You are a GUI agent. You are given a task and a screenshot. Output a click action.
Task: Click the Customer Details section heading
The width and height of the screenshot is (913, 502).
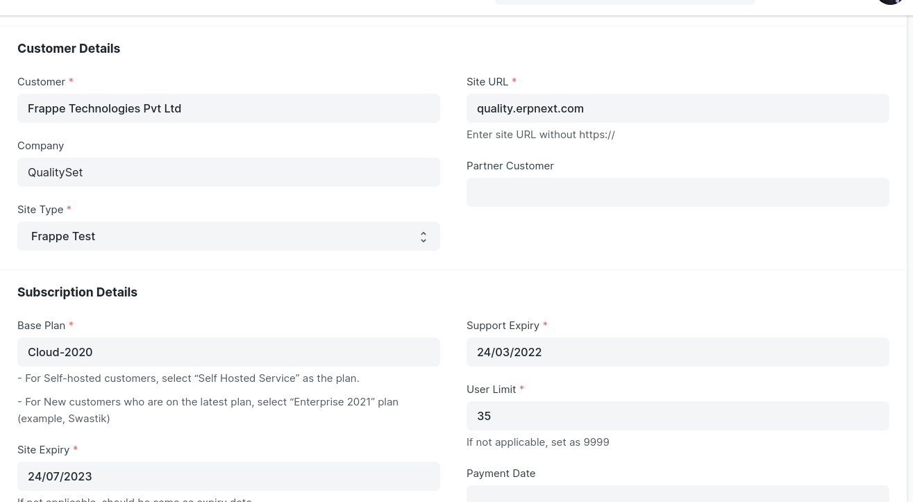(x=69, y=48)
